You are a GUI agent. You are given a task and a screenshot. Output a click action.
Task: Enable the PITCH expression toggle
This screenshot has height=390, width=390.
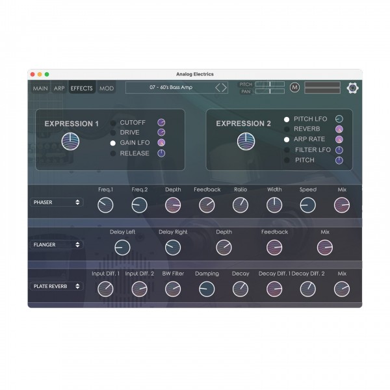click(x=287, y=160)
